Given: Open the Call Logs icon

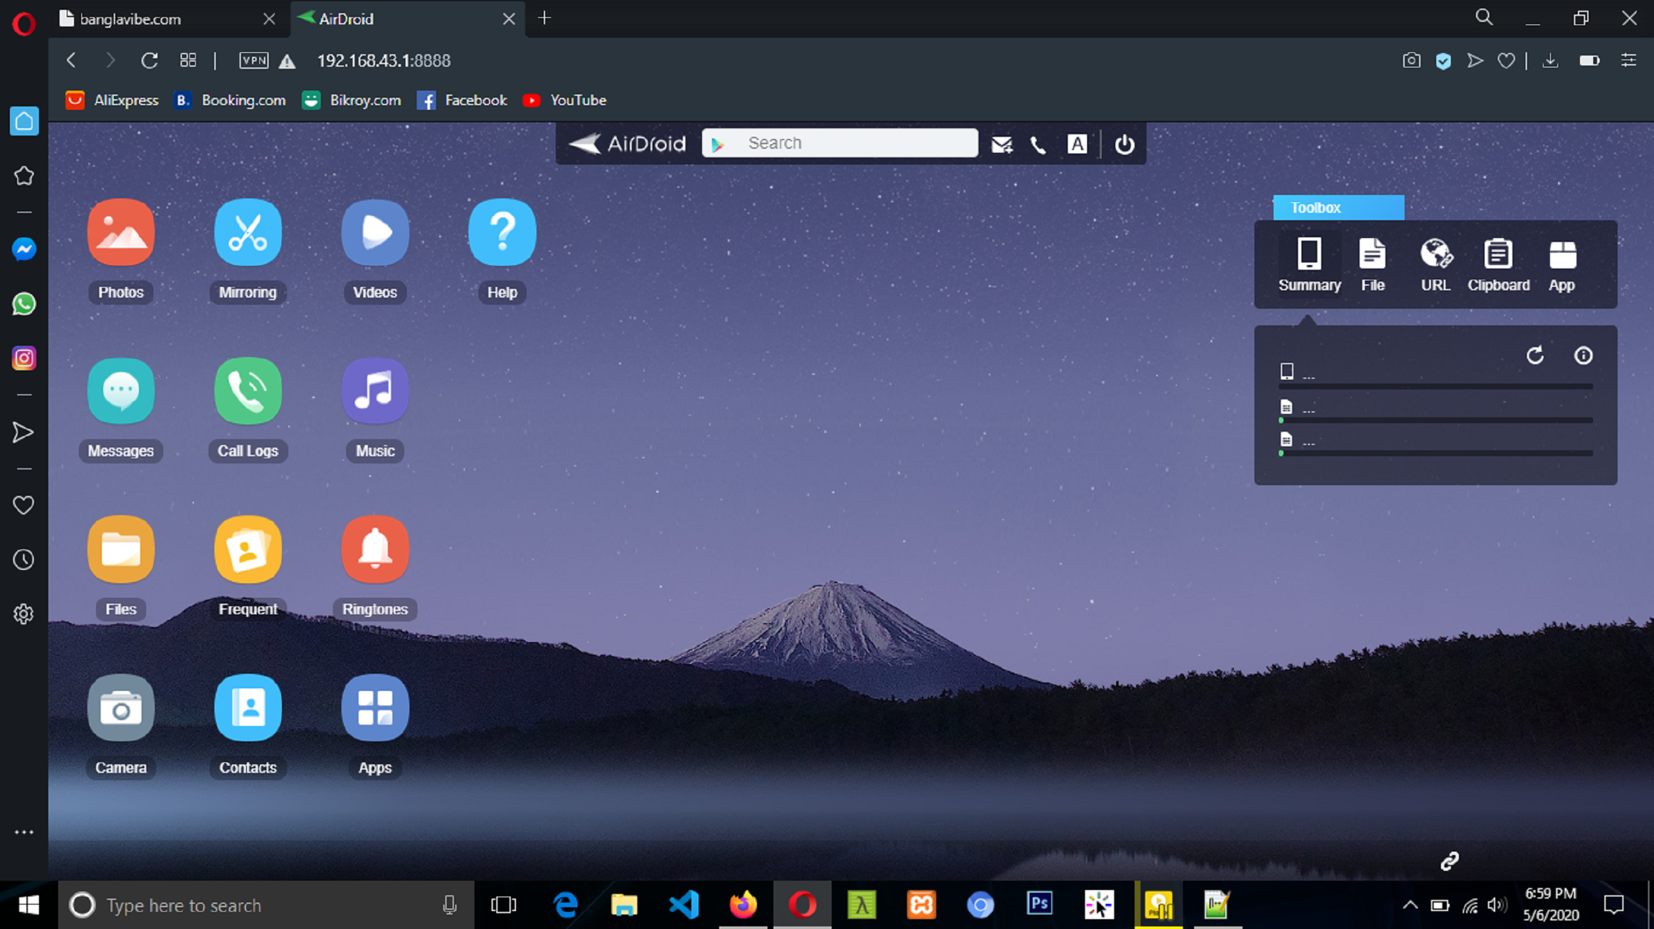Looking at the screenshot, I should tap(247, 391).
